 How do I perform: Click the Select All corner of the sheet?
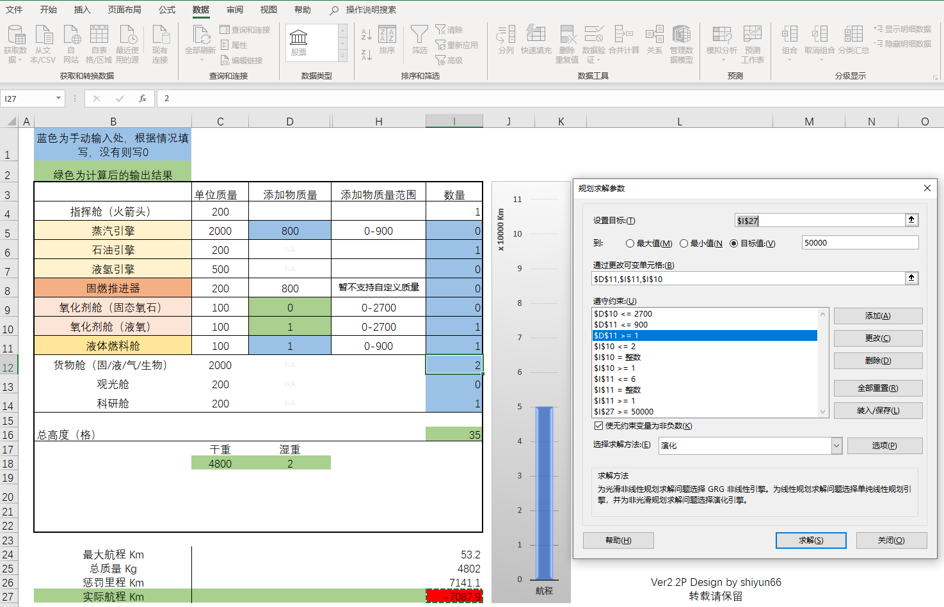click(x=10, y=121)
